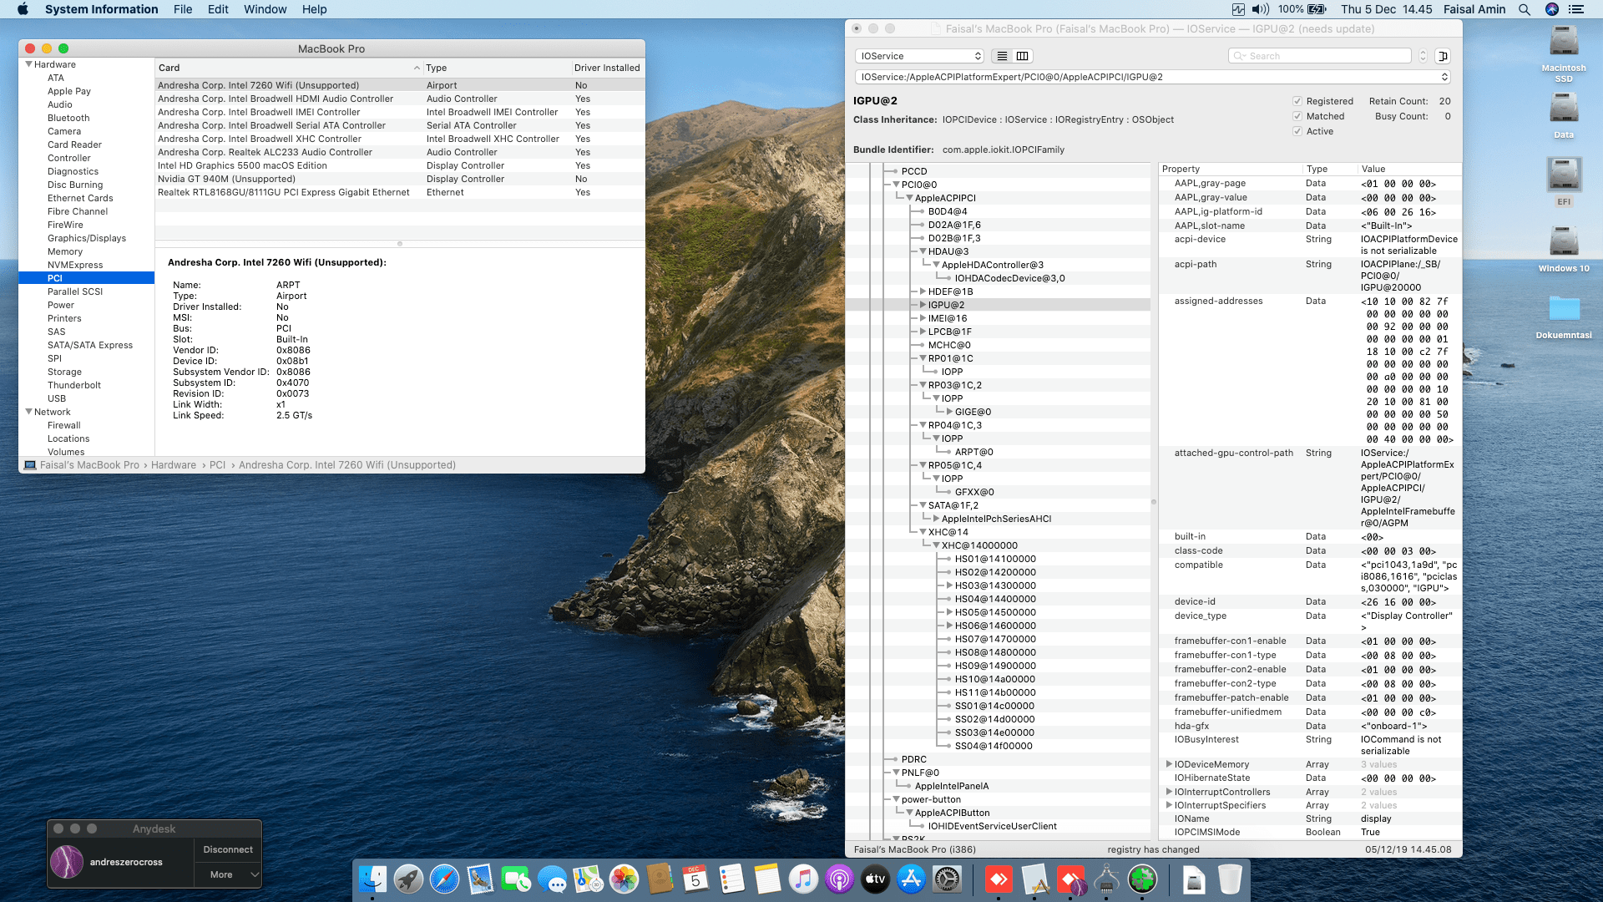1603x902 pixels.
Task: Toggle the Active checkbox
Action: pyautogui.click(x=1297, y=131)
